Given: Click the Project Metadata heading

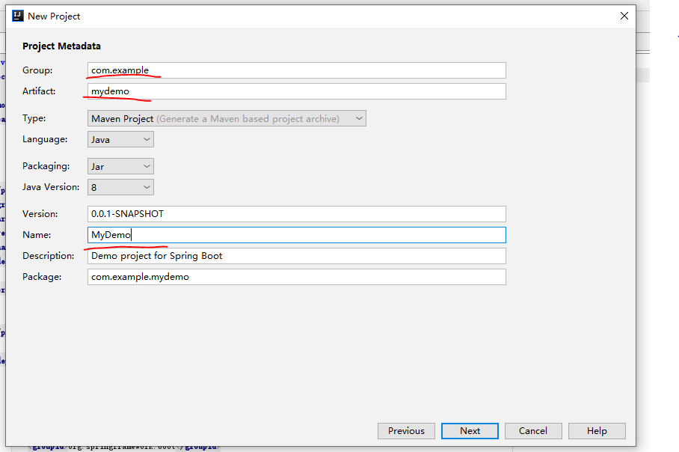Looking at the screenshot, I should (x=61, y=46).
